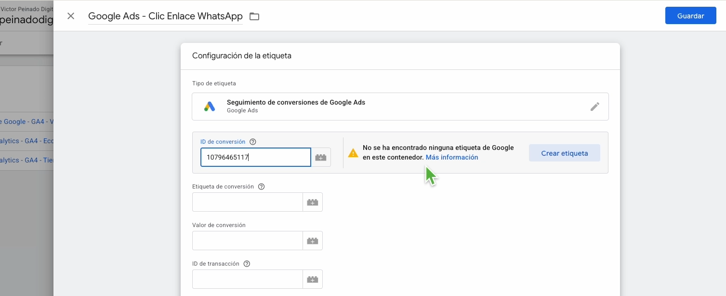Open variable picker for Valor de conversión
726x296 pixels.
(x=313, y=241)
